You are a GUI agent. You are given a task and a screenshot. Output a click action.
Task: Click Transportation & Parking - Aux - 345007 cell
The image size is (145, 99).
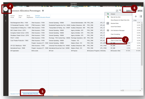click(60, 28)
